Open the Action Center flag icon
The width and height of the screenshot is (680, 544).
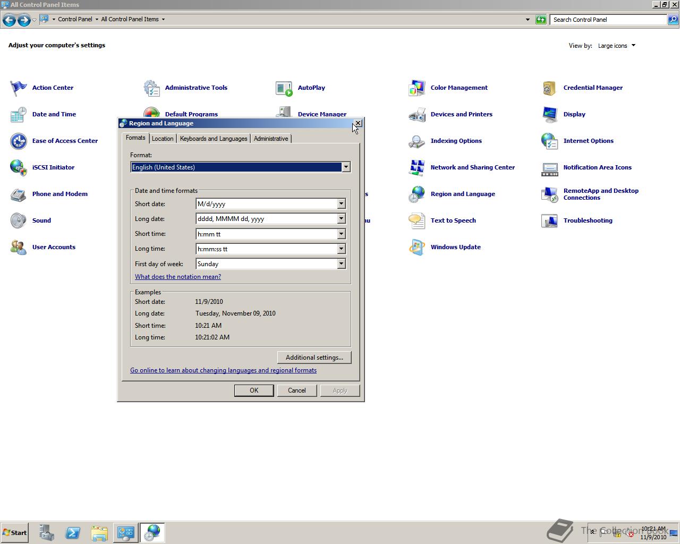[x=19, y=88]
